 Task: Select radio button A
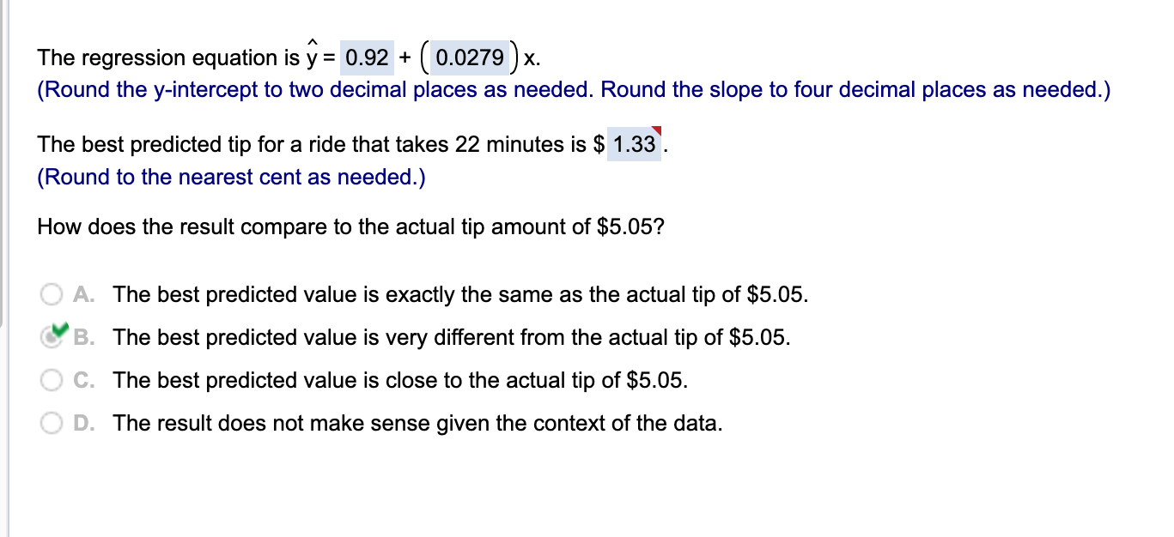(x=52, y=294)
